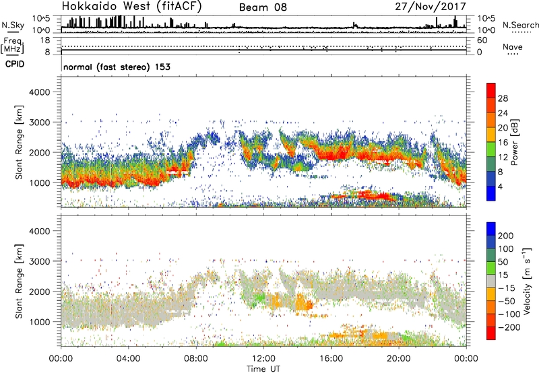Click "4000" tick on the power panel axis
Screen dimensions: 539x373
point(39,92)
